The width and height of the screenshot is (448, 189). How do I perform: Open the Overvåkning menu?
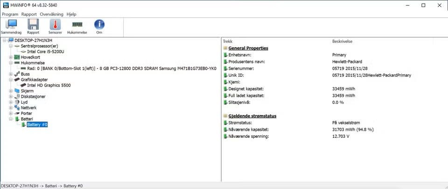point(52,14)
